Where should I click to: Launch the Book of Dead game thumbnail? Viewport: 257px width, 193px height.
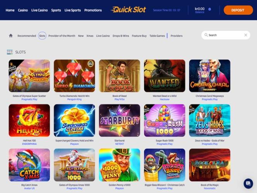coord(120,76)
